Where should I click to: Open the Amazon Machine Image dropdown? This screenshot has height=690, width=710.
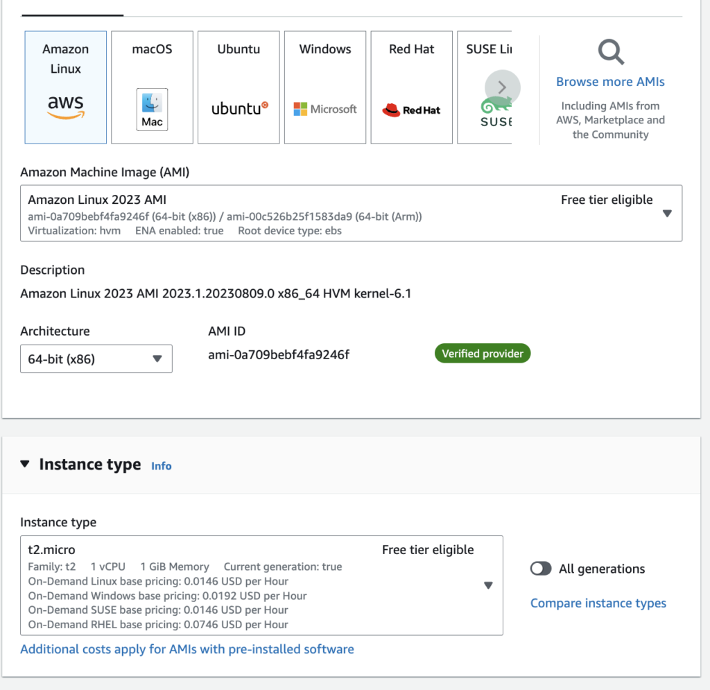(x=666, y=214)
